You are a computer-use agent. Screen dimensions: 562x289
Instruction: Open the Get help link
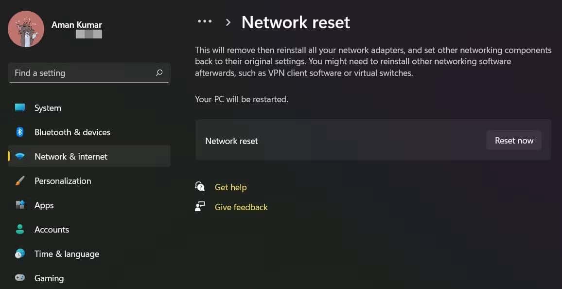click(x=230, y=187)
